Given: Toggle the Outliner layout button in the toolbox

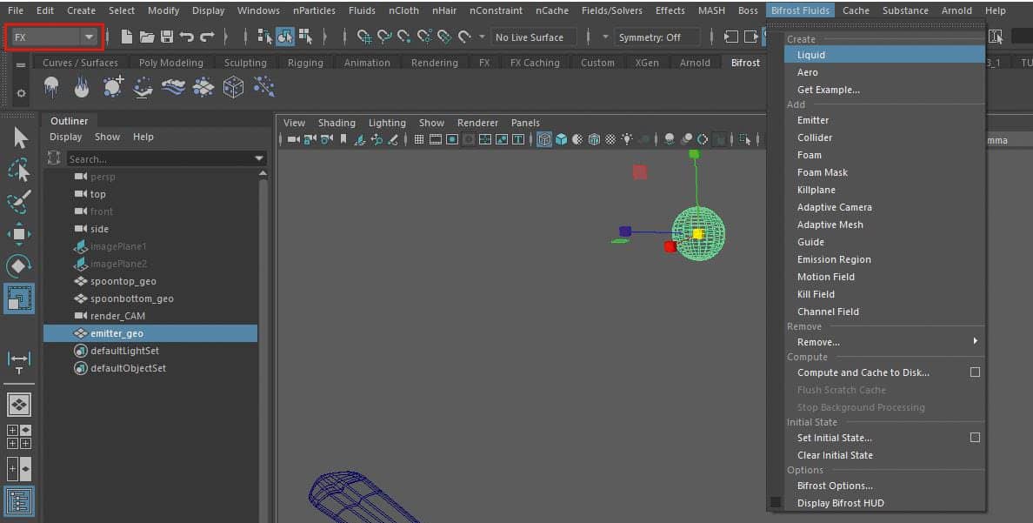Looking at the screenshot, I should pyautogui.click(x=19, y=502).
